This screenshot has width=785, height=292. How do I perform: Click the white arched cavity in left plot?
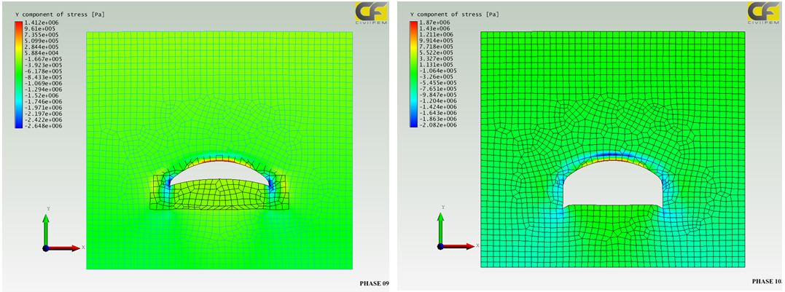tap(217, 174)
